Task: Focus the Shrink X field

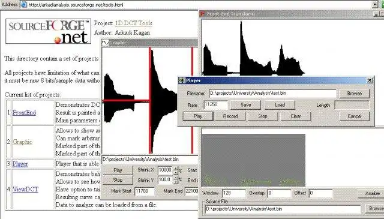Action: coord(166,170)
